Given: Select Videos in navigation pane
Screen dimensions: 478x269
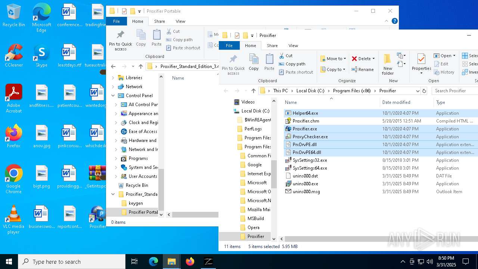Looking at the screenshot, I should coord(244,102).
